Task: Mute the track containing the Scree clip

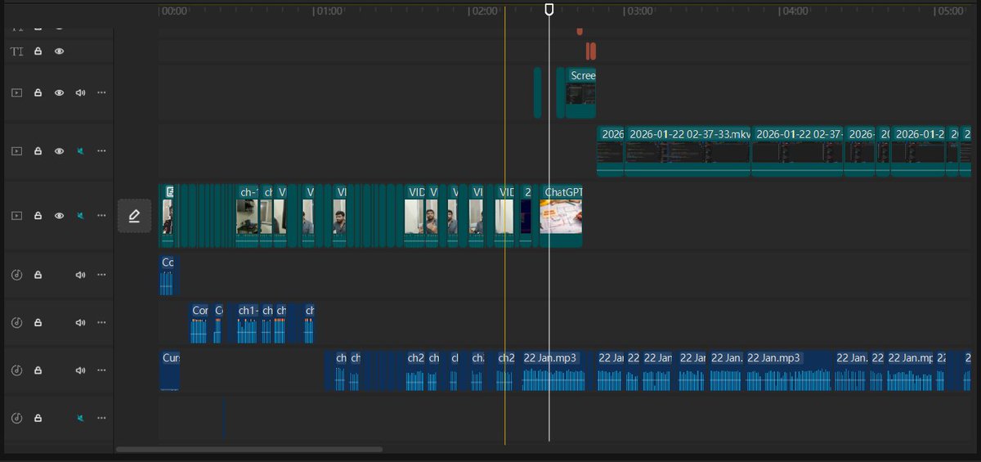Action: 80,92
